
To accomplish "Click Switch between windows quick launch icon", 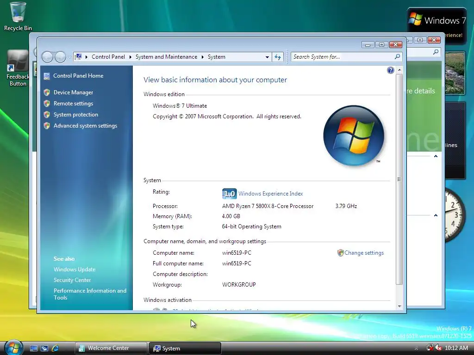I will [x=44, y=349].
